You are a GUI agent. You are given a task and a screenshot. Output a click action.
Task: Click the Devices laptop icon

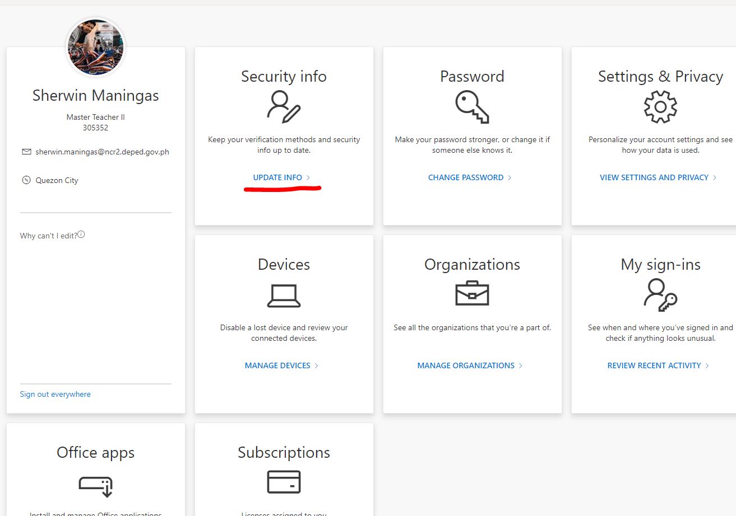coord(284,295)
